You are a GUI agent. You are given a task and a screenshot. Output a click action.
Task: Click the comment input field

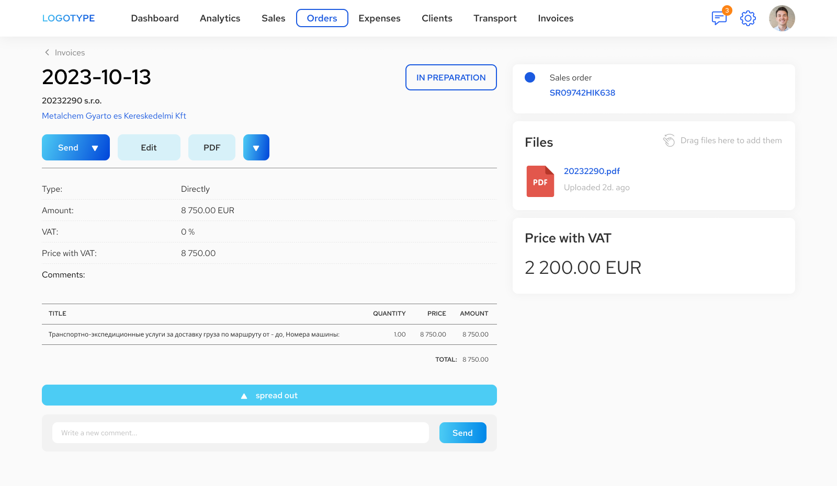pyautogui.click(x=240, y=433)
